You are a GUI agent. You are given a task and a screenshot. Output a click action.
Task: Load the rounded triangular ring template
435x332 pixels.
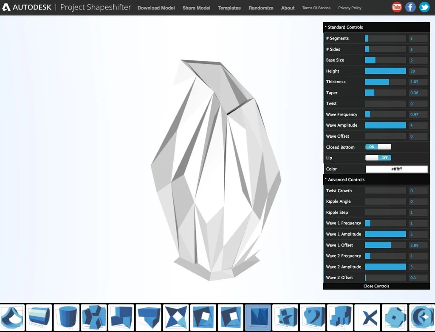coord(12,317)
